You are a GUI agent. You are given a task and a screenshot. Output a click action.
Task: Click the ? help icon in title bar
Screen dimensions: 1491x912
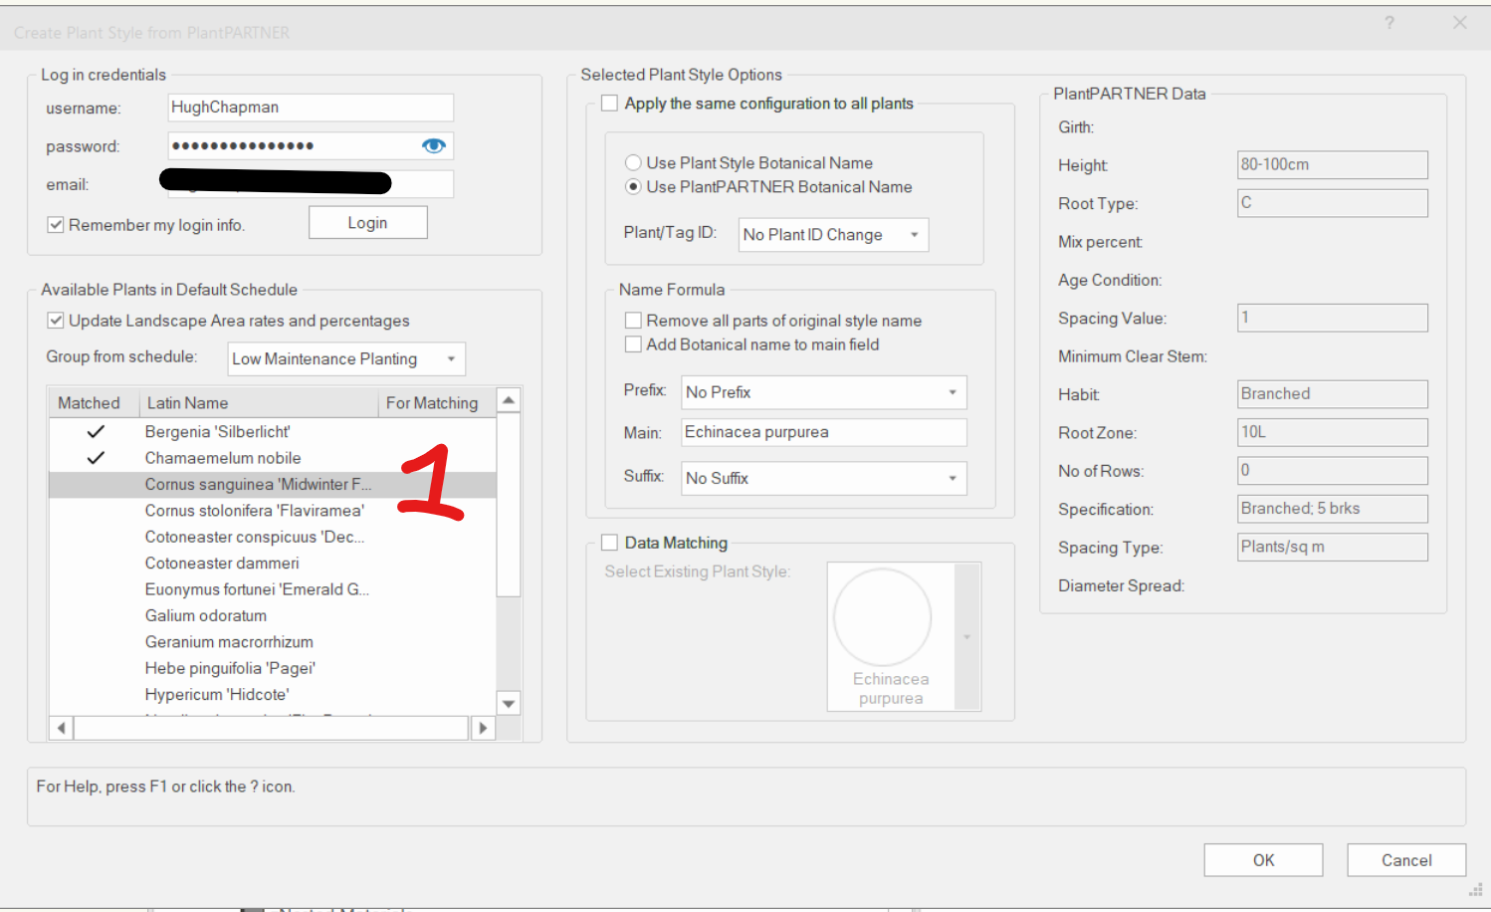[1389, 23]
